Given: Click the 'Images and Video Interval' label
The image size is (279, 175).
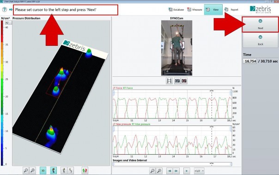Looking at the screenshot, I should point(130,160).
